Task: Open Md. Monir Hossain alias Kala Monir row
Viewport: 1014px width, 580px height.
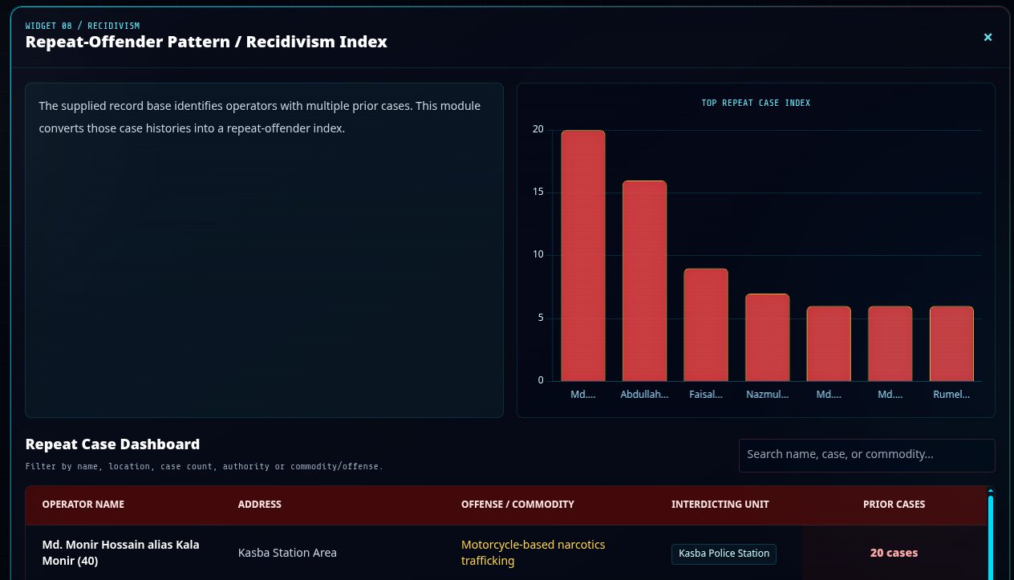Action: [506, 553]
